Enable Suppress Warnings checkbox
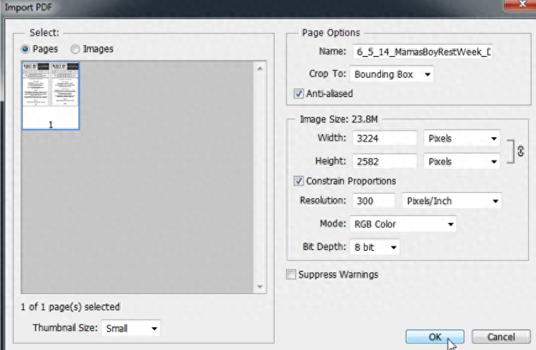Viewport: 536px width, 350px height. pos(291,275)
